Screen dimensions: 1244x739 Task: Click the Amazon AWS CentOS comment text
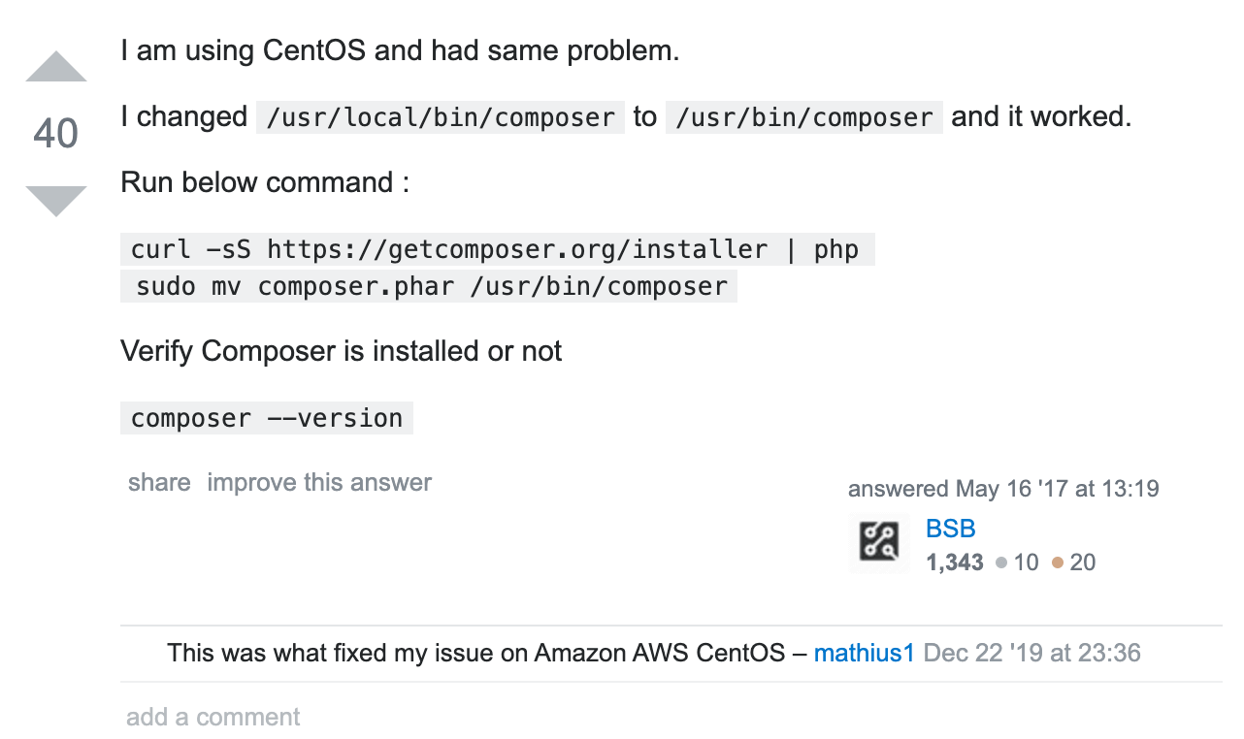tap(475, 653)
